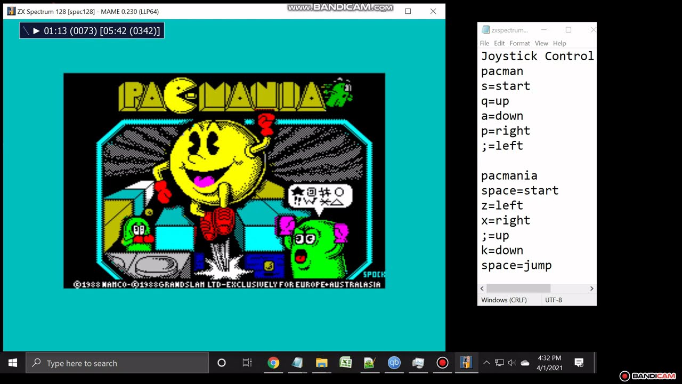
Task: Start Microsoft Excel from the taskbar
Action: 345,363
